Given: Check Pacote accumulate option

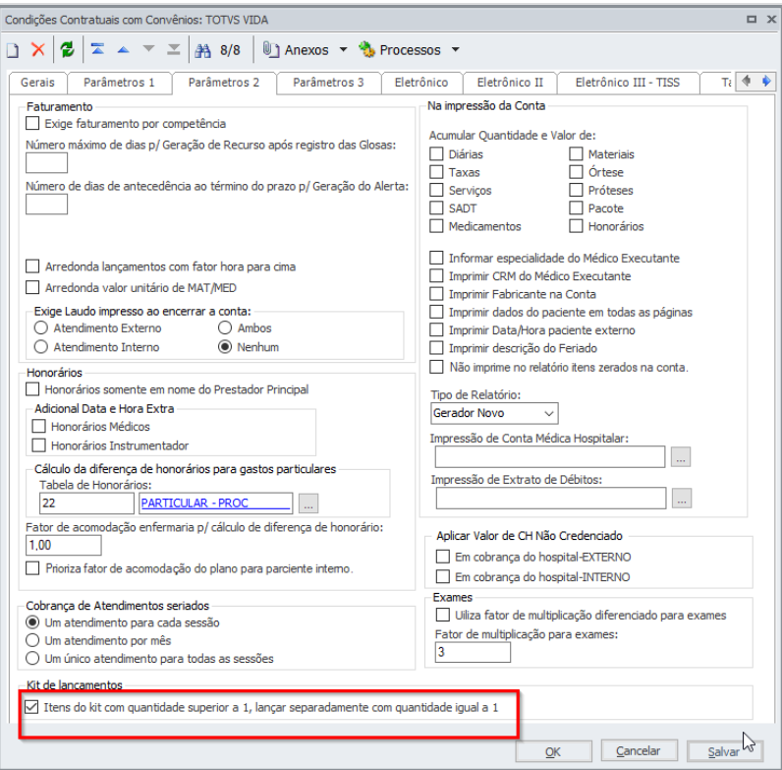Looking at the screenshot, I should click(x=576, y=207).
